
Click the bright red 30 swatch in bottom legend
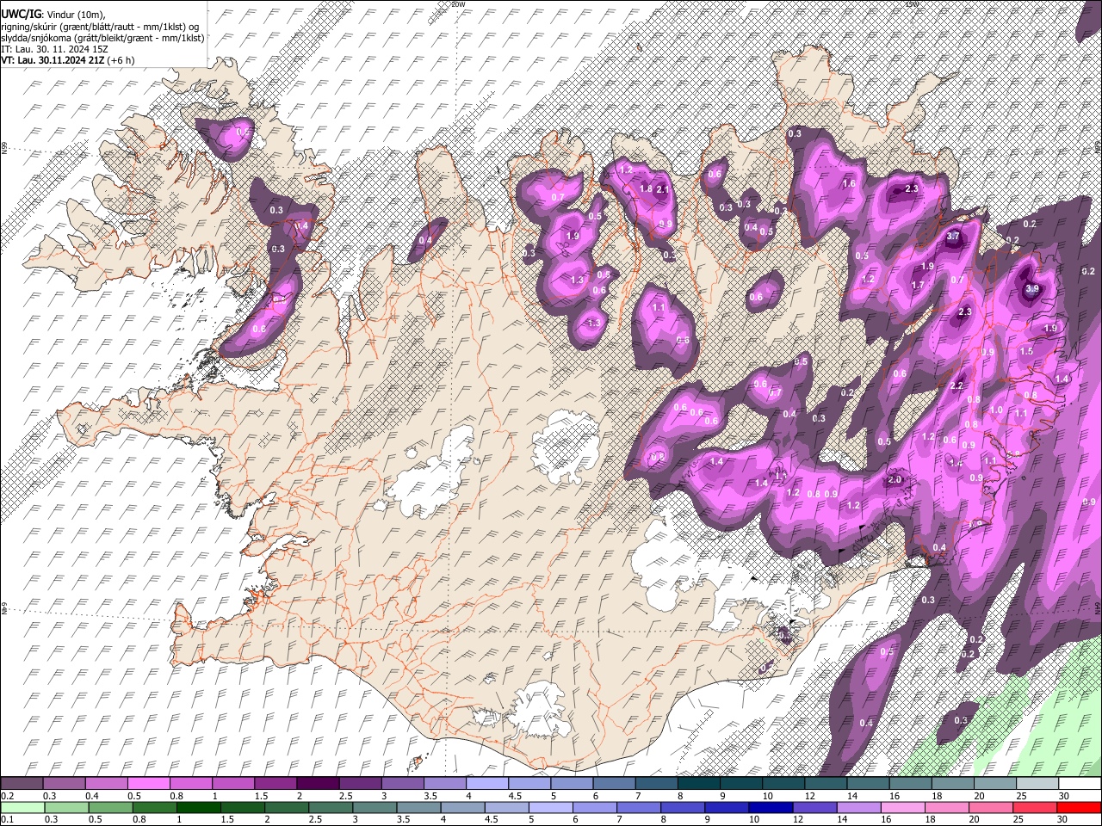1080,807
